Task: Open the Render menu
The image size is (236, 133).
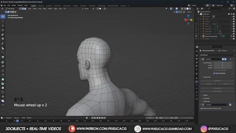Action: pyautogui.click(x=14, y=6)
